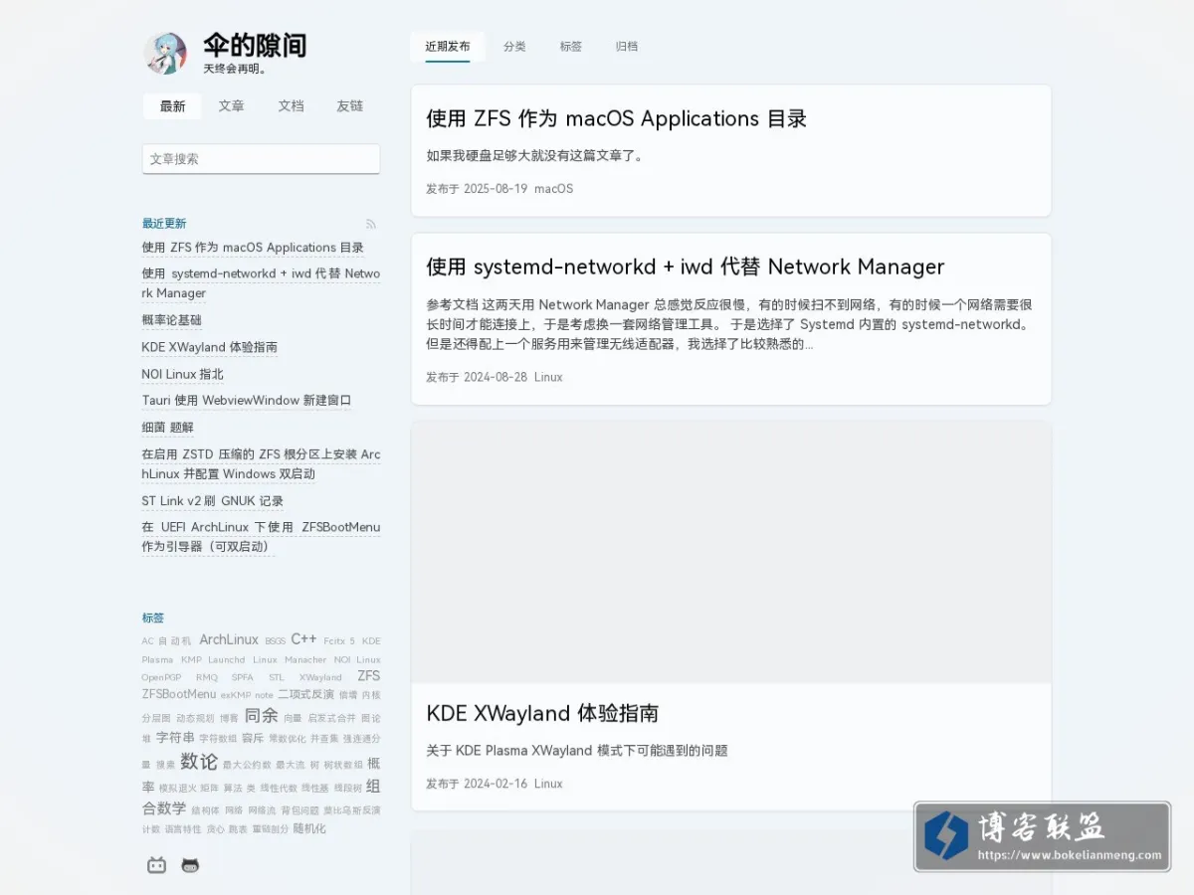Select the 分类 tab
1194x895 pixels.
[x=514, y=47]
